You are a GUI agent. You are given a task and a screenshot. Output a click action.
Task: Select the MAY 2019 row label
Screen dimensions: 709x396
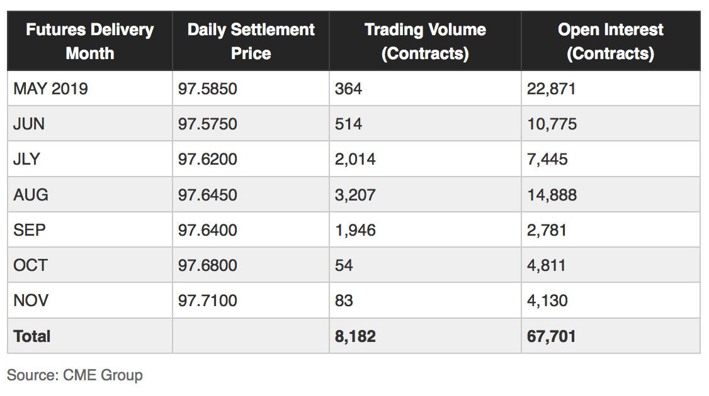[50, 89]
